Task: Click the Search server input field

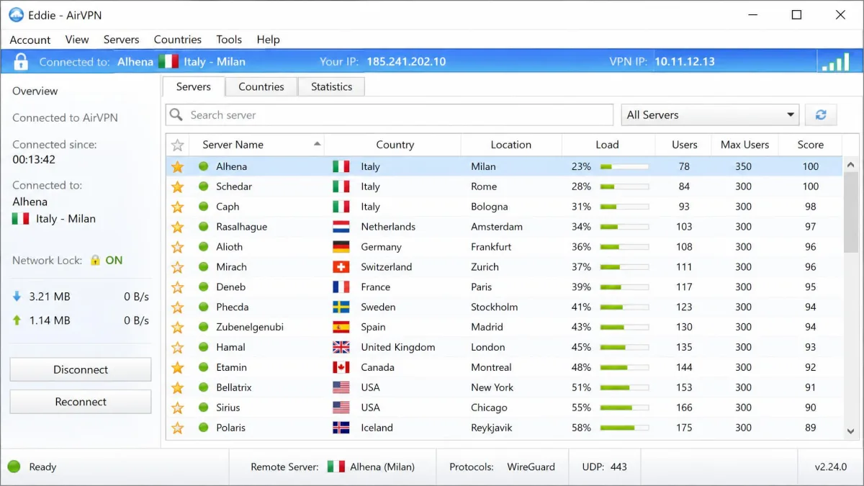Action: (390, 114)
